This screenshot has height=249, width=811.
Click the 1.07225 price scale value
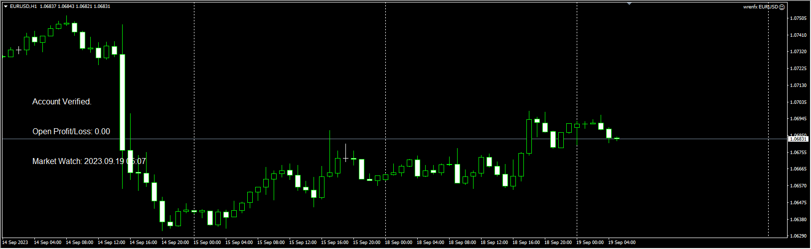point(799,69)
